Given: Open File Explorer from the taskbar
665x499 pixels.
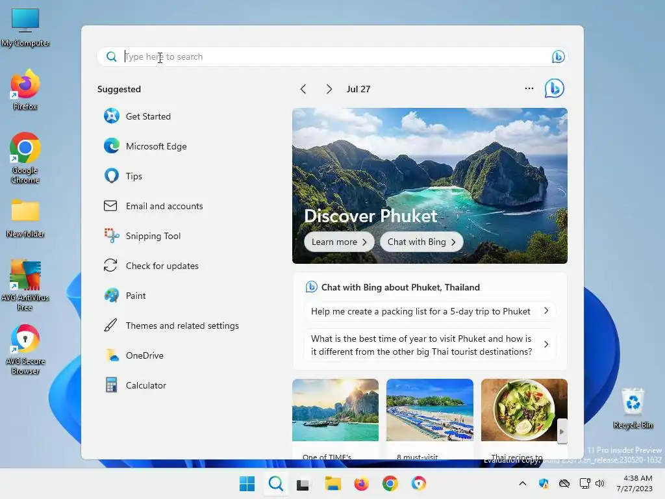Looking at the screenshot, I should tap(333, 483).
